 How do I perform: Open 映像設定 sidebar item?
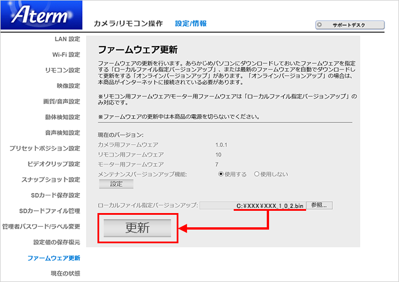68,86
